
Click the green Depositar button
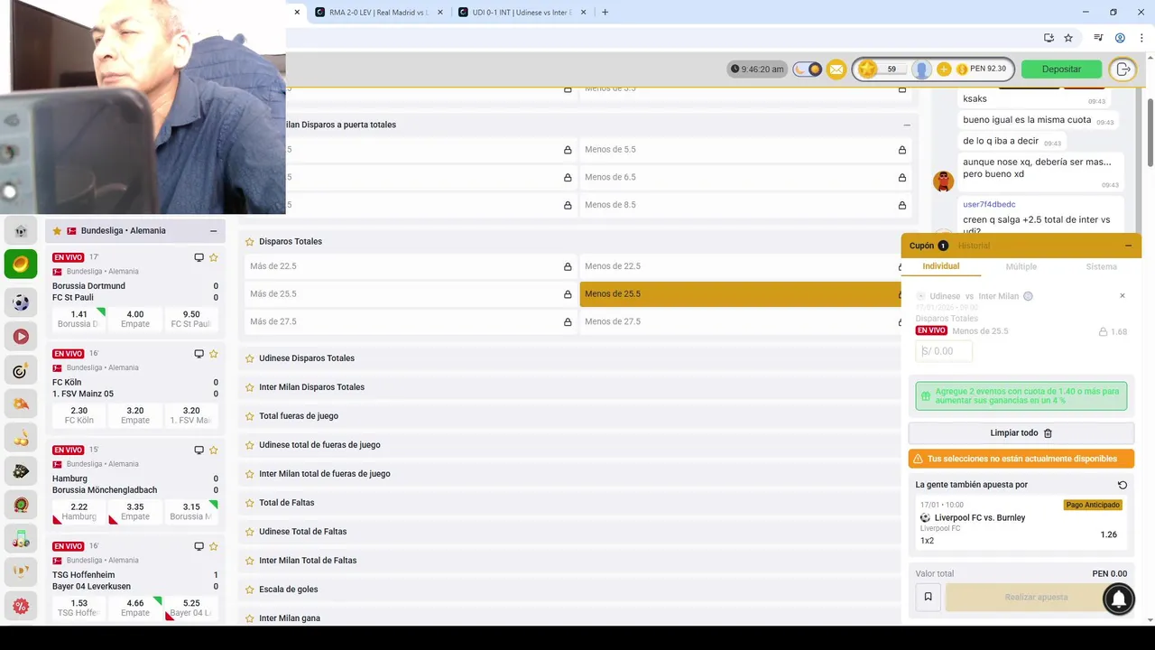pyautogui.click(x=1061, y=70)
